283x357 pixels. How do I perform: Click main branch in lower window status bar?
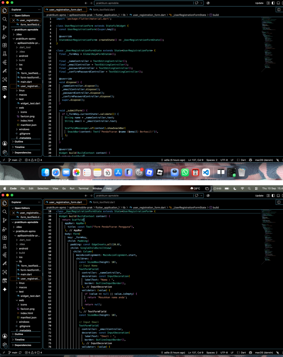[13, 353]
